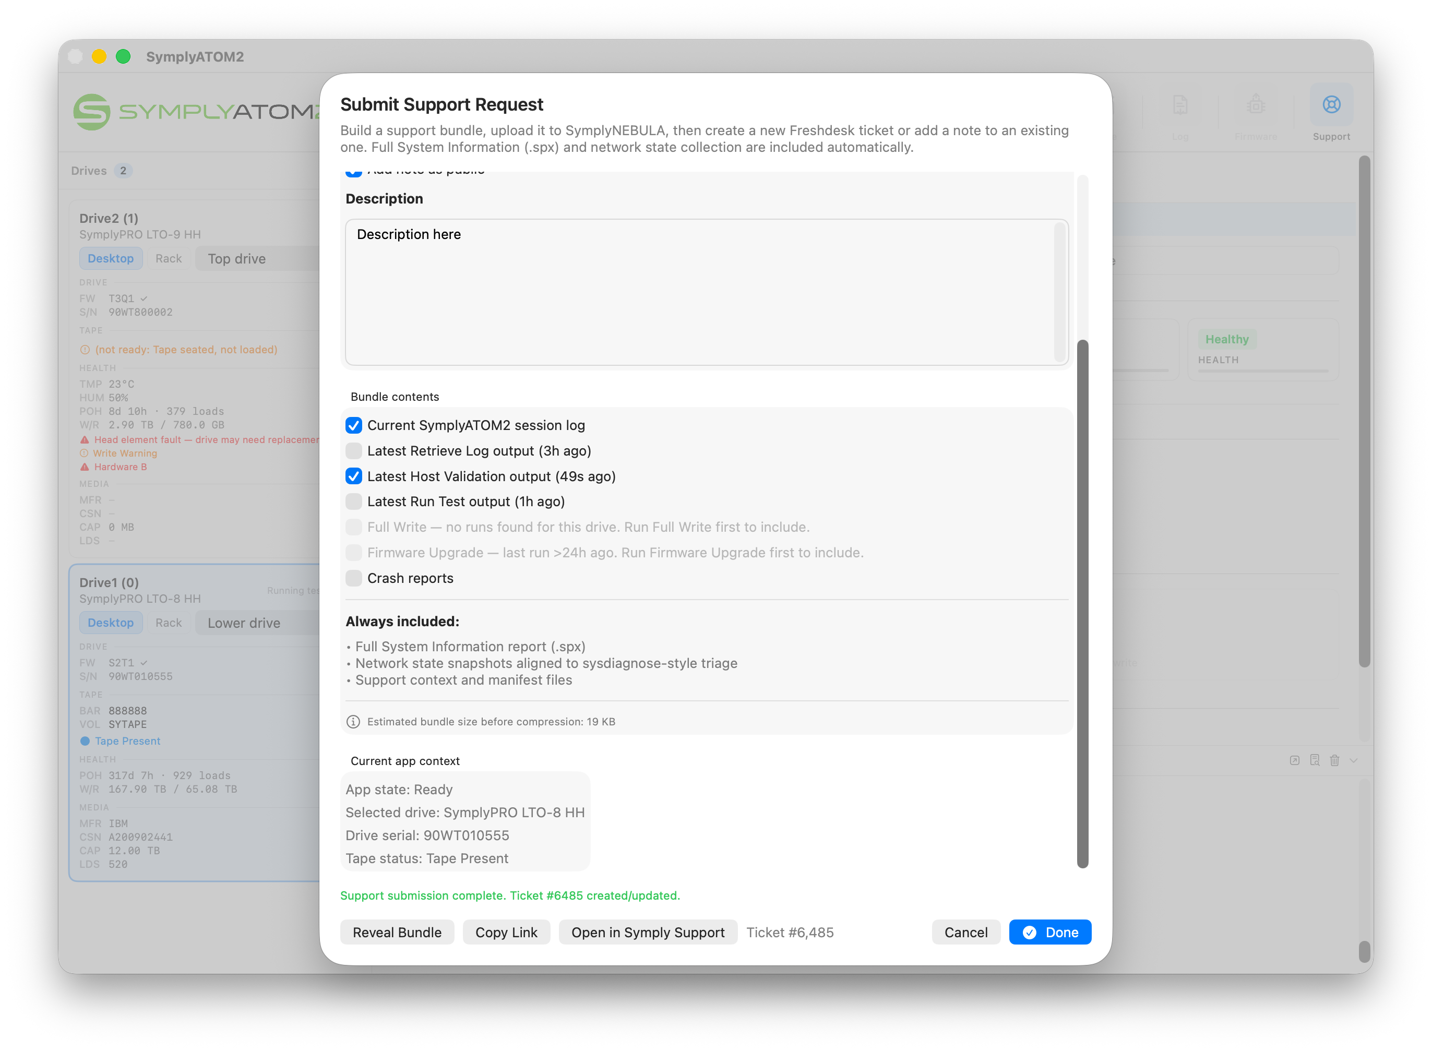The width and height of the screenshot is (1432, 1051).
Task: Click the blue Done button
Action: click(1049, 932)
